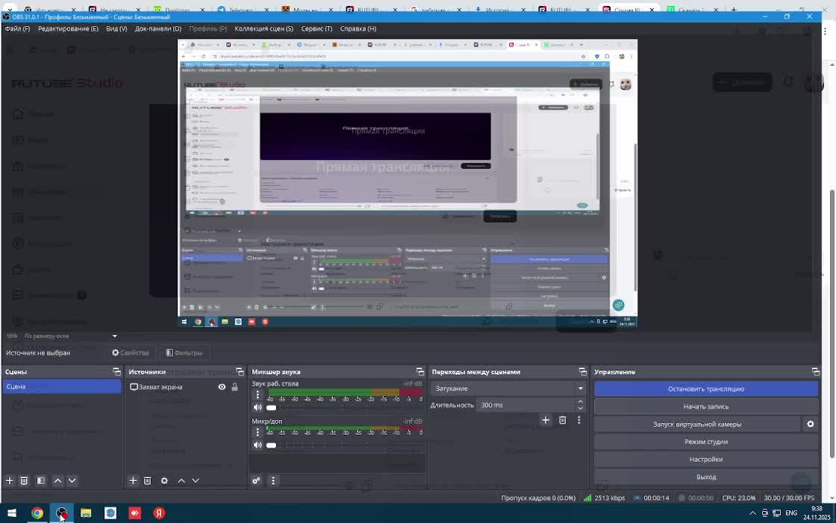Open transition properties three-dots menu
Screen dimensions: 836x523
(579, 421)
